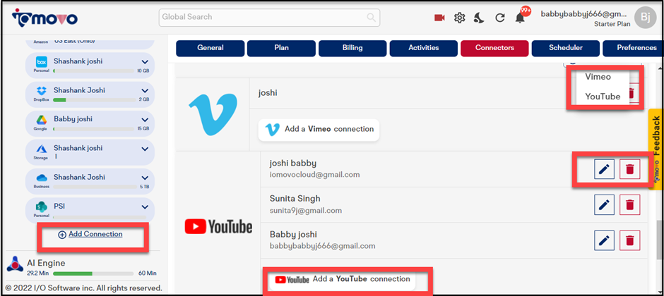Click the DropBox 2 GB storage bar
The width and height of the screenshot is (664, 296).
pyautogui.click(x=94, y=100)
